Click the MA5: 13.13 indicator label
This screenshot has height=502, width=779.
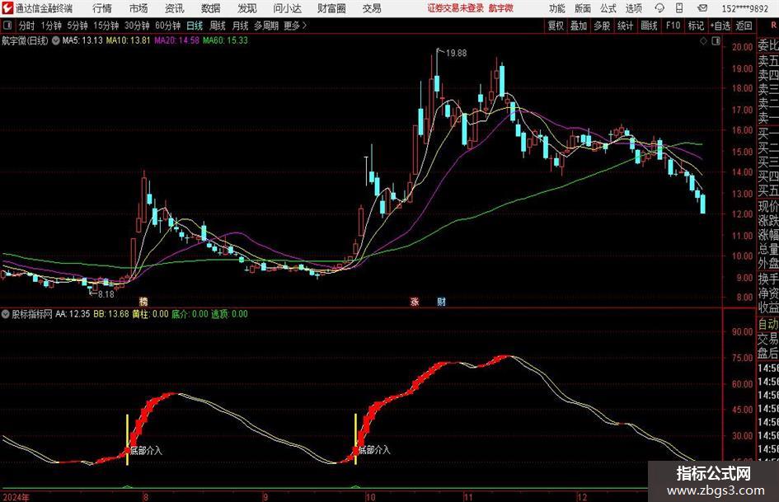coord(82,40)
